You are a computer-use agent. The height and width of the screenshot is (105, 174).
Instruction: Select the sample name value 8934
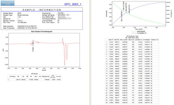(19, 13)
